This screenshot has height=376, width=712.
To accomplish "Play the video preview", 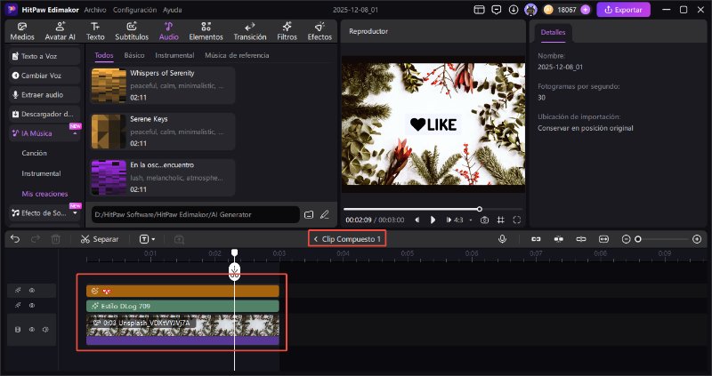I will coord(433,220).
